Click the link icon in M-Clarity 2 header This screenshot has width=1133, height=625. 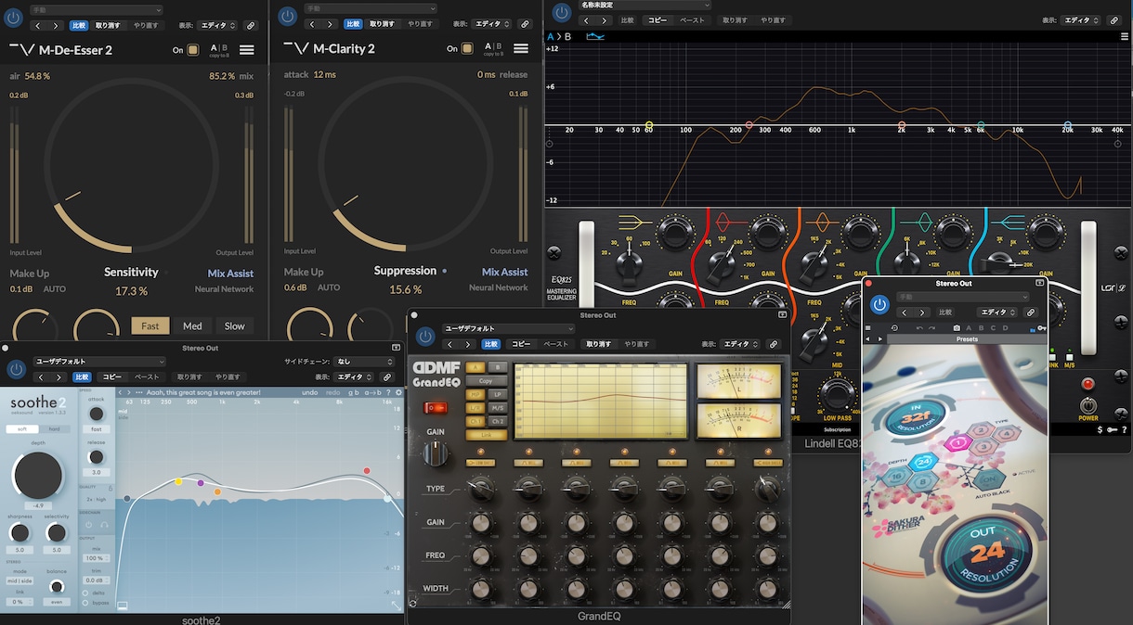(x=524, y=25)
